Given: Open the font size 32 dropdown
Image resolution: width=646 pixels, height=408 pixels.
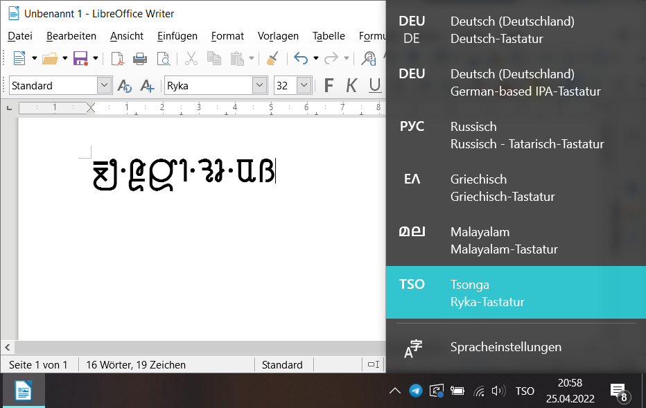Looking at the screenshot, I should [x=304, y=86].
